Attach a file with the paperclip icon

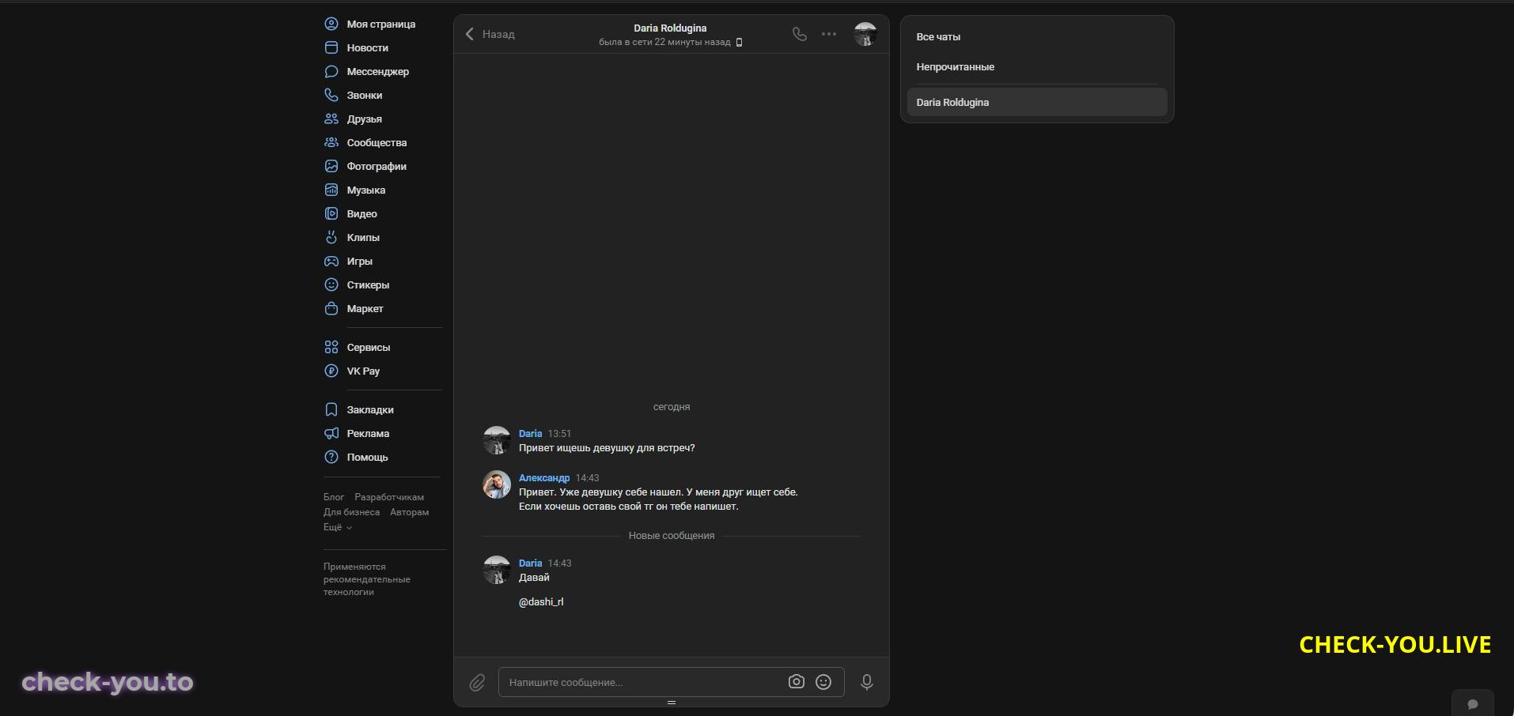pyautogui.click(x=477, y=683)
